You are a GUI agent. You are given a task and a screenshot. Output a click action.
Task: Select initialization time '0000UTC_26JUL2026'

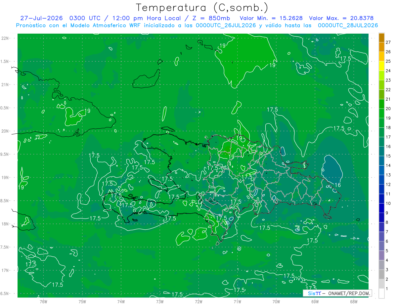pos(226,25)
